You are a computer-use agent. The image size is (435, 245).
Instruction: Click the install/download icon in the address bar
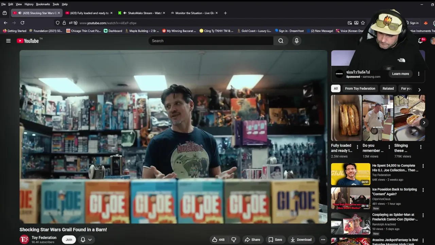coord(356,23)
